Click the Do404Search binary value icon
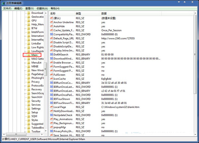Viewport: 199px width, 143px height. [51, 54]
